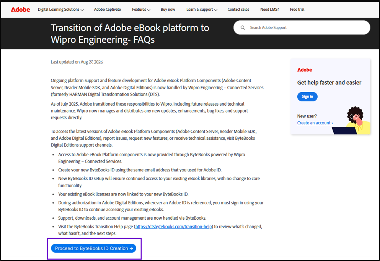Expand the Learn & support dropdown
380x261 pixels.
pyautogui.click(x=202, y=10)
